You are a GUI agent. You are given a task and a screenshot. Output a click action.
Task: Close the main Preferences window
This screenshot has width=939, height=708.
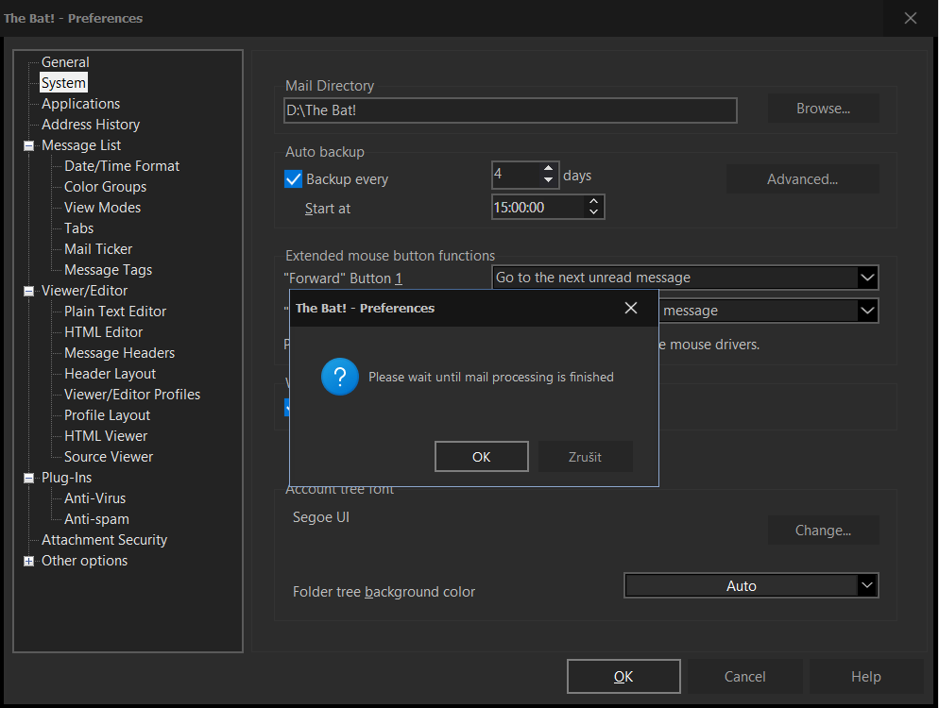pos(911,18)
